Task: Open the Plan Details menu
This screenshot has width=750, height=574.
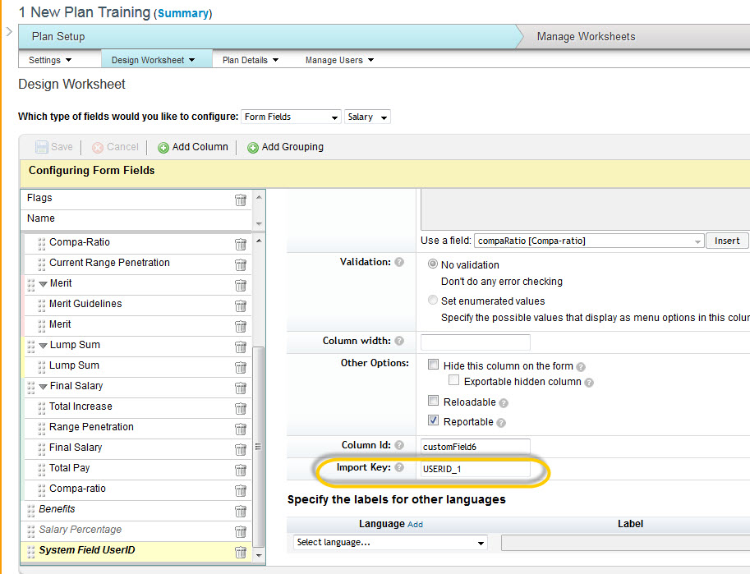Action: point(251,60)
